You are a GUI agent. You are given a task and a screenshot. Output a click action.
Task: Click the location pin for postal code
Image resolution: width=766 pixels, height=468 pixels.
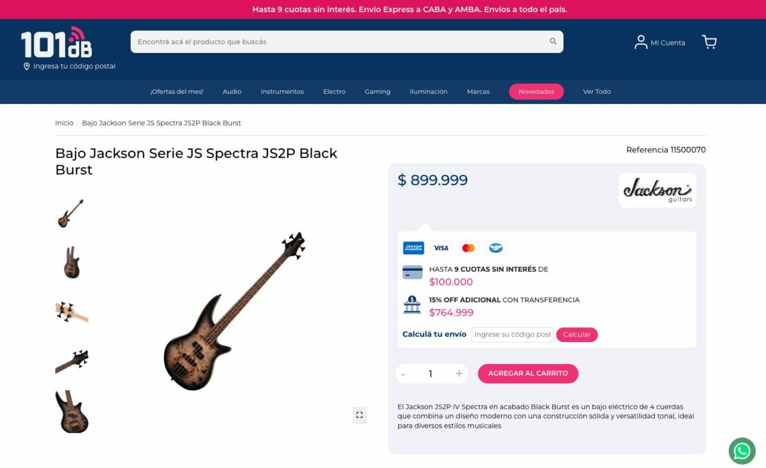[x=27, y=66]
